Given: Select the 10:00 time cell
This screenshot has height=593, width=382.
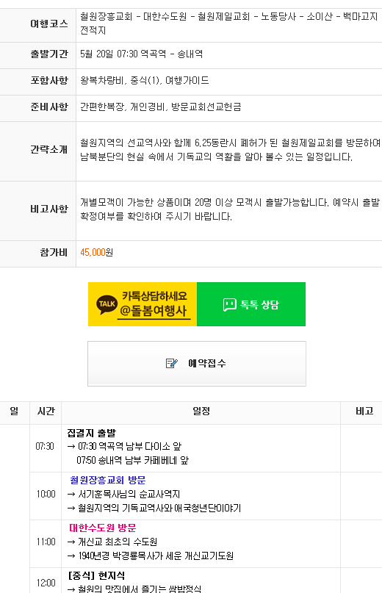Looking at the screenshot, I should (46, 495).
